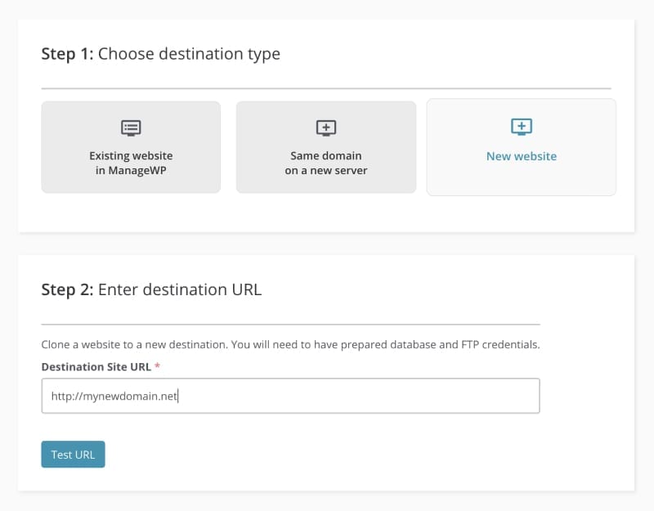
Task: Click the list icon on Existing website card
Action: [131, 128]
